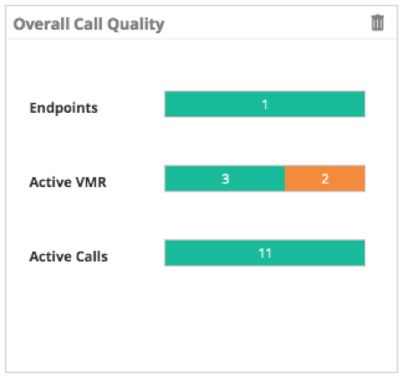Click the orange Active VMR segment
This screenshot has height=383, width=403.
(325, 178)
